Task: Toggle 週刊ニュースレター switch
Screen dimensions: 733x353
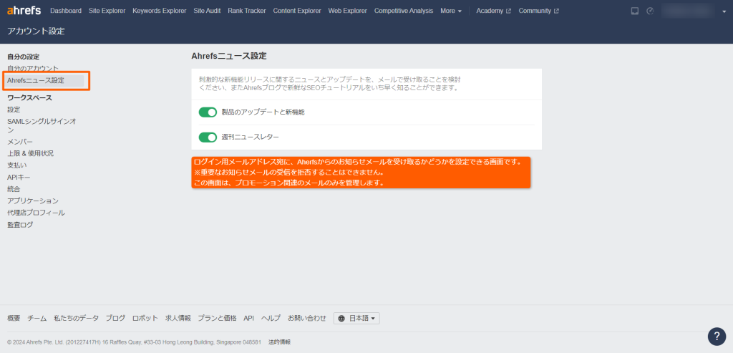Action: pyautogui.click(x=208, y=137)
